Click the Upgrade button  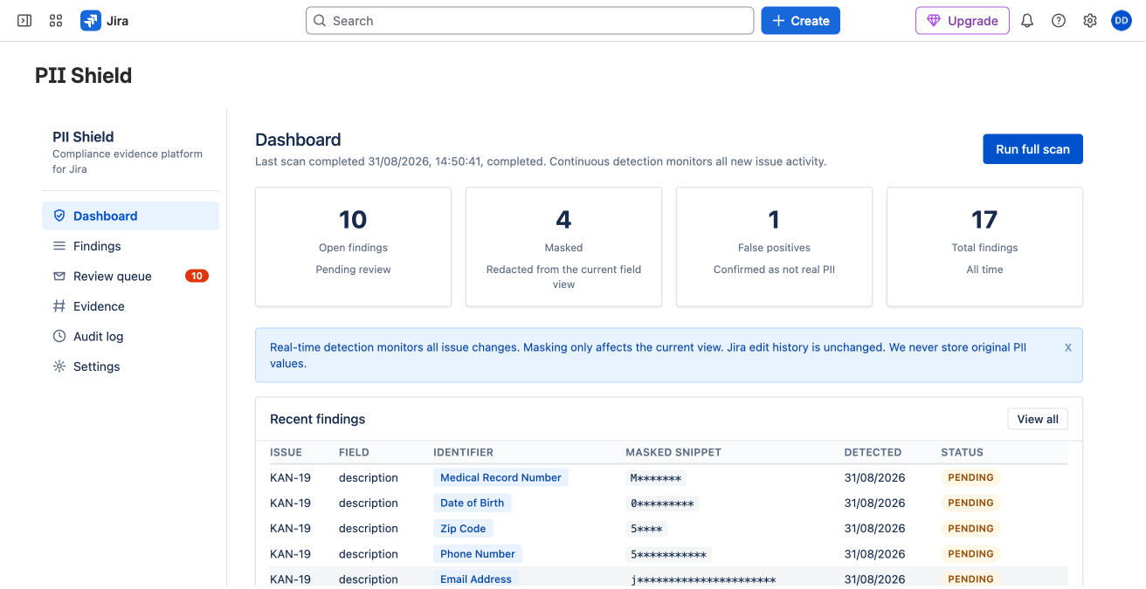pyautogui.click(x=963, y=20)
